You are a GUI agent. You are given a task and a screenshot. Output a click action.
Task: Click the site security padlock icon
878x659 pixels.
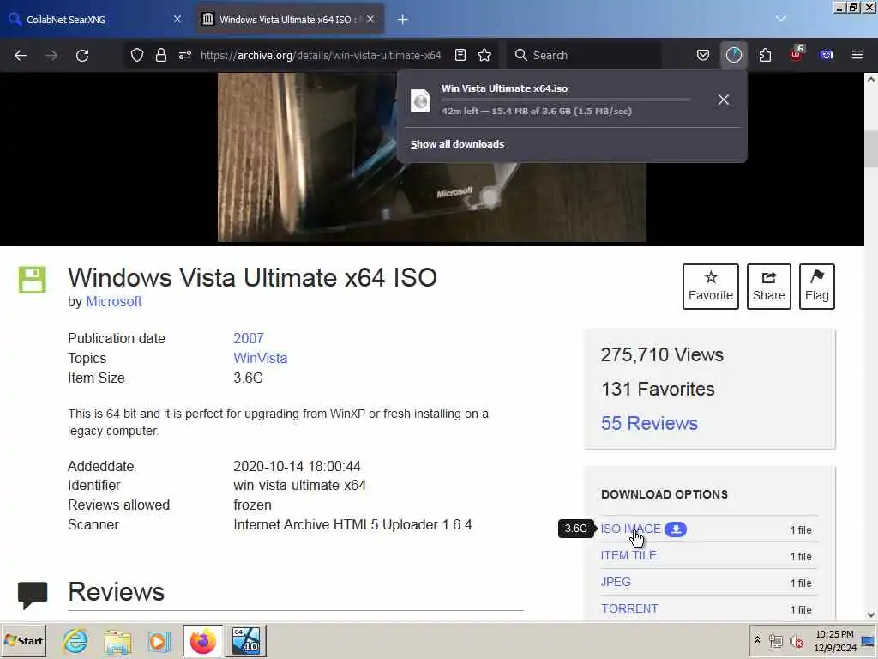click(x=161, y=55)
